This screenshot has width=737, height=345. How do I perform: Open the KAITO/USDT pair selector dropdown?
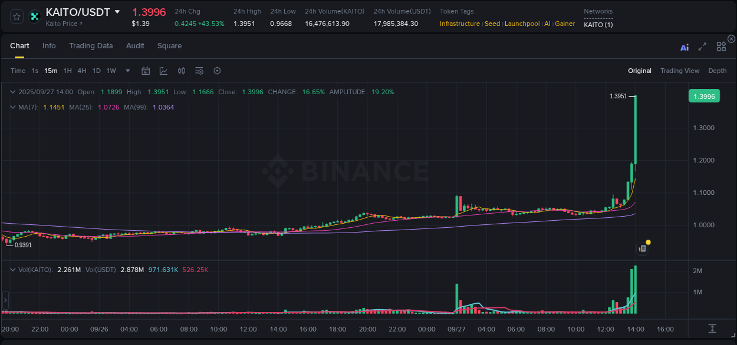(117, 11)
